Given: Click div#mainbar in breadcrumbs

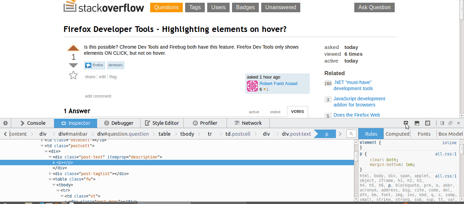Looking at the screenshot, I should (73, 134).
